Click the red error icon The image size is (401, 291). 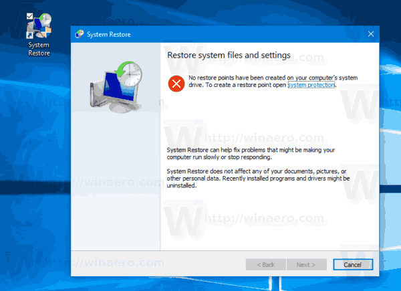176,84
